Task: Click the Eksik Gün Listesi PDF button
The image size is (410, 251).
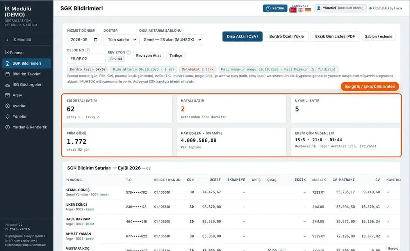Action: point(335,36)
